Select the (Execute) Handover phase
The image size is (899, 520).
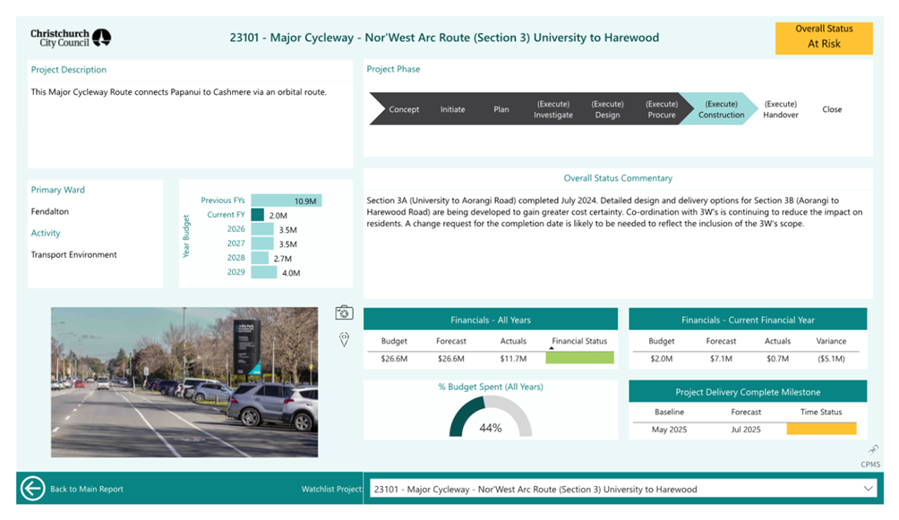pos(780,109)
